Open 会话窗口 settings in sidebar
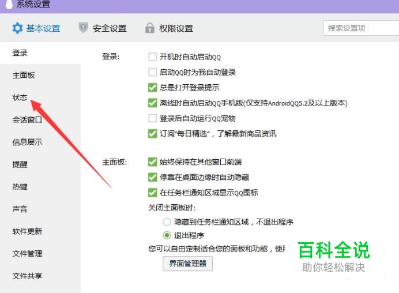Viewport: 399px width, 293px height. point(27,119)
